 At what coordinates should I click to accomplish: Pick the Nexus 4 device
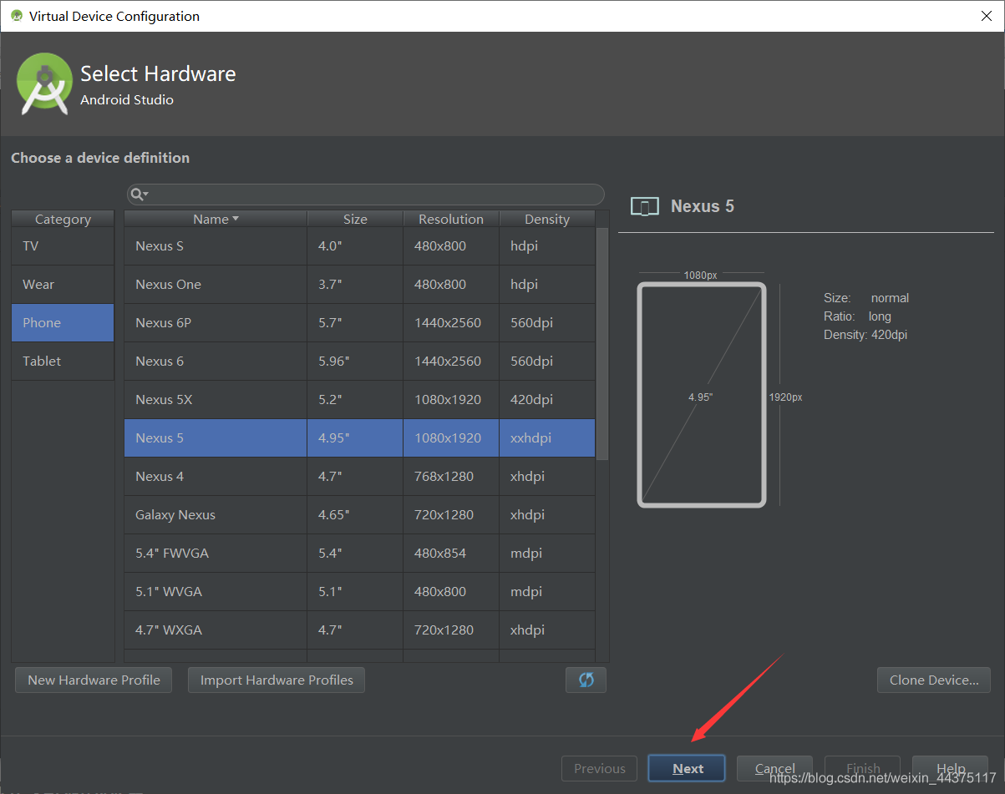pyautogui.click(x=359, y=477)
